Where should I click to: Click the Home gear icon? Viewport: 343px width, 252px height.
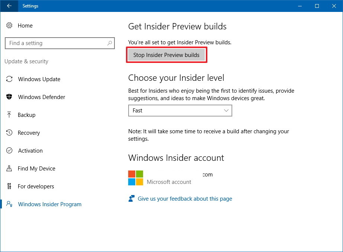coord(10,25)
